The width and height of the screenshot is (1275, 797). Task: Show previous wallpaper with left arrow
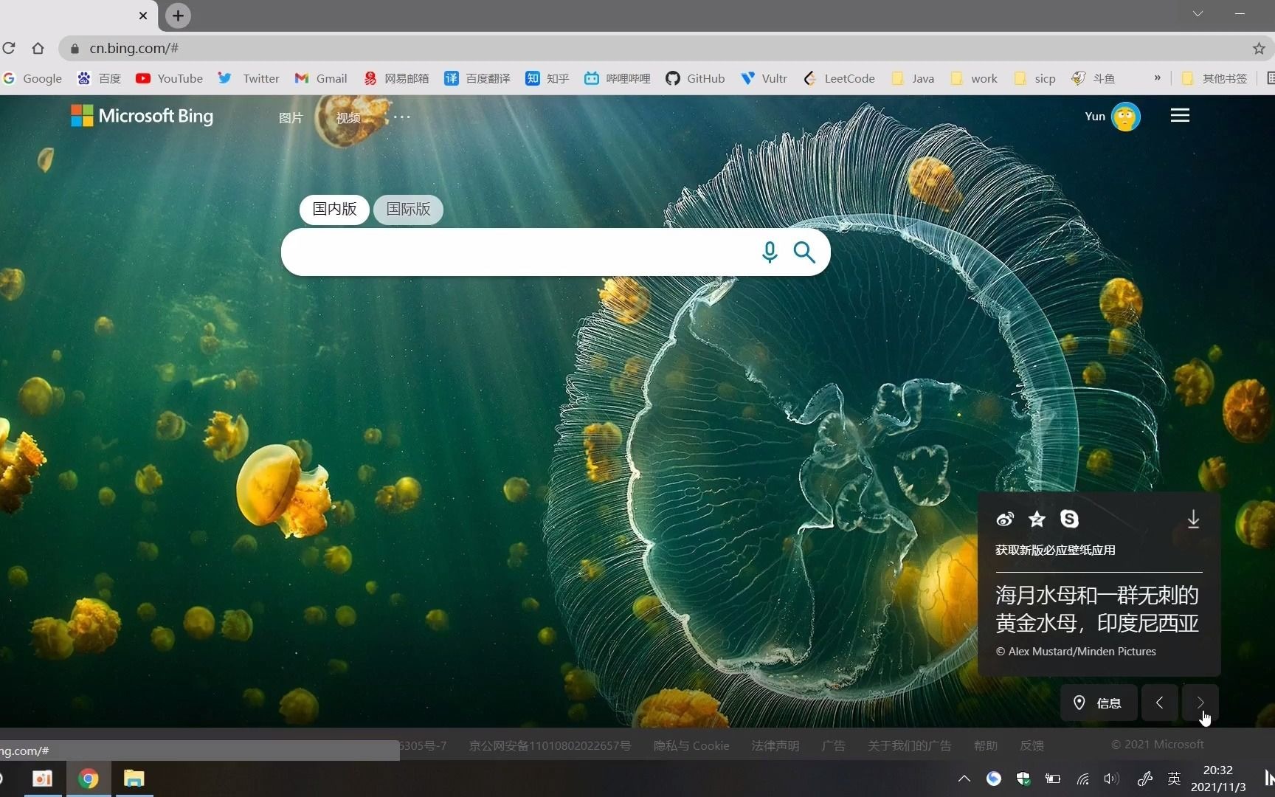pos(1160,703)
